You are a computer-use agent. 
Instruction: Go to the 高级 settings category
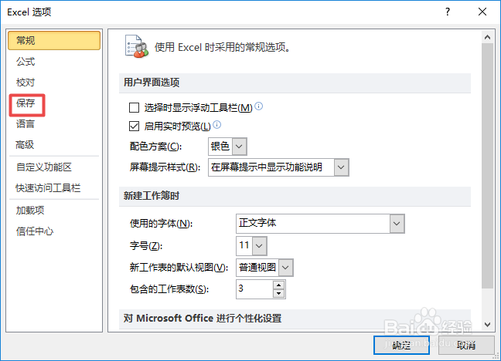point(26,144)
